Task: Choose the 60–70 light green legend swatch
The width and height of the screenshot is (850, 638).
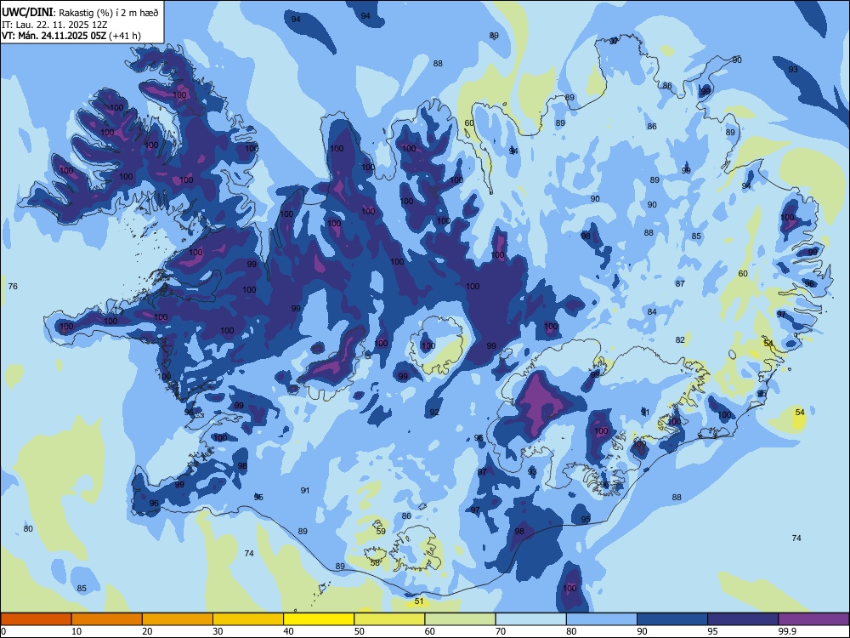Action: 460,619
